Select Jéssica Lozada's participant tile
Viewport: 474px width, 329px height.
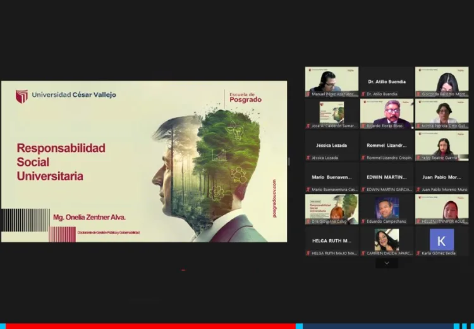332,146
